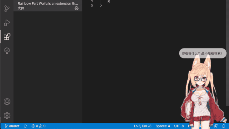The height and width of the screenshot is (129, 229).
Task: Select the Rainbow Fart Waifu extension description
Action: pos(48,3)
